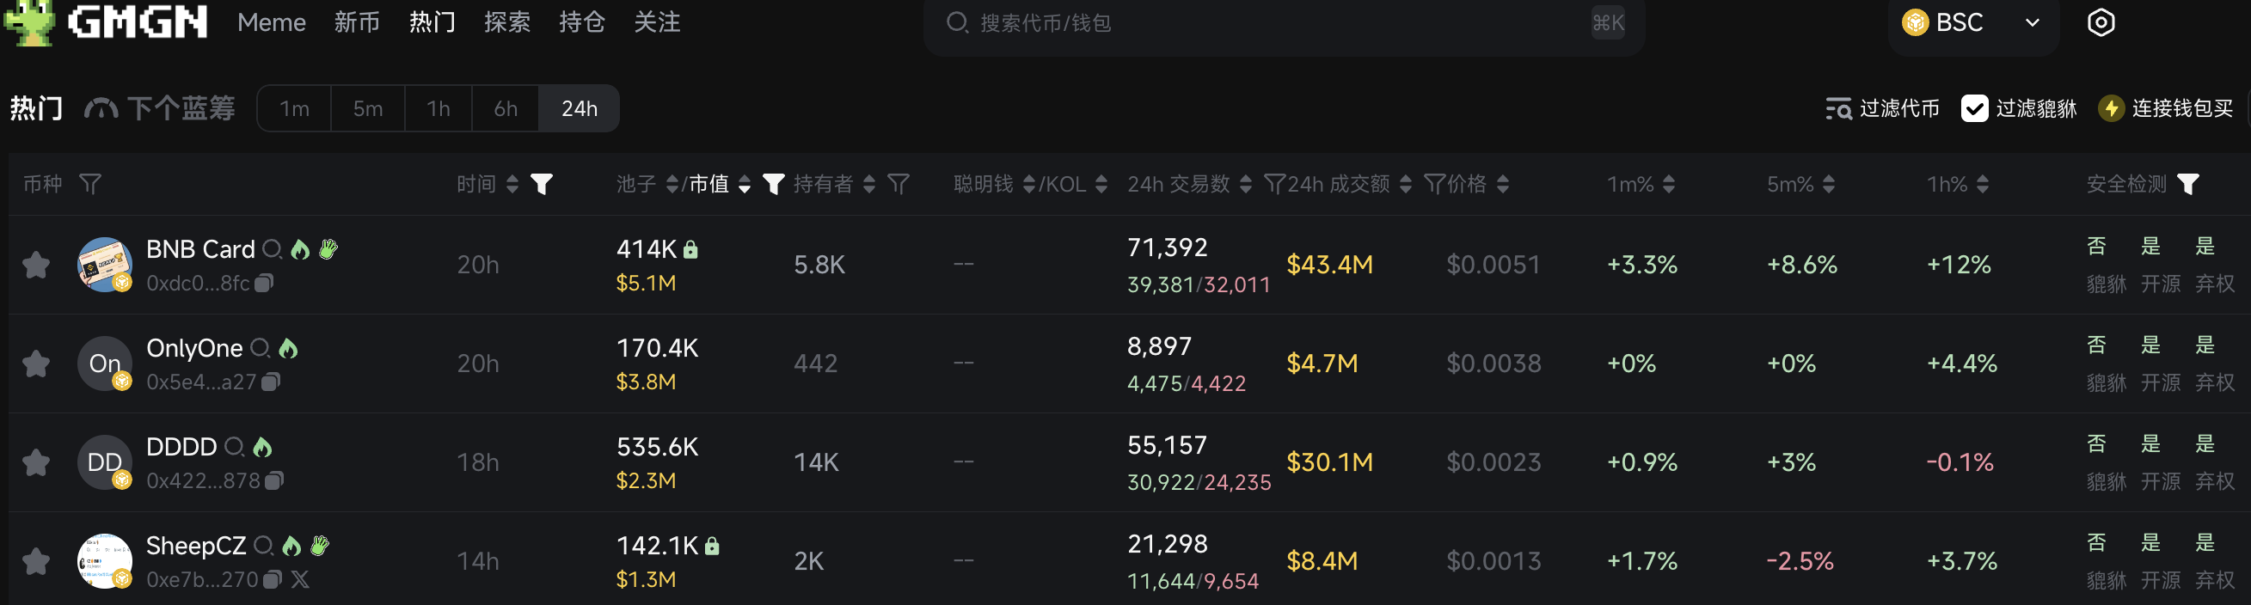Click the 1h% sort arrows

point(1985,184)
